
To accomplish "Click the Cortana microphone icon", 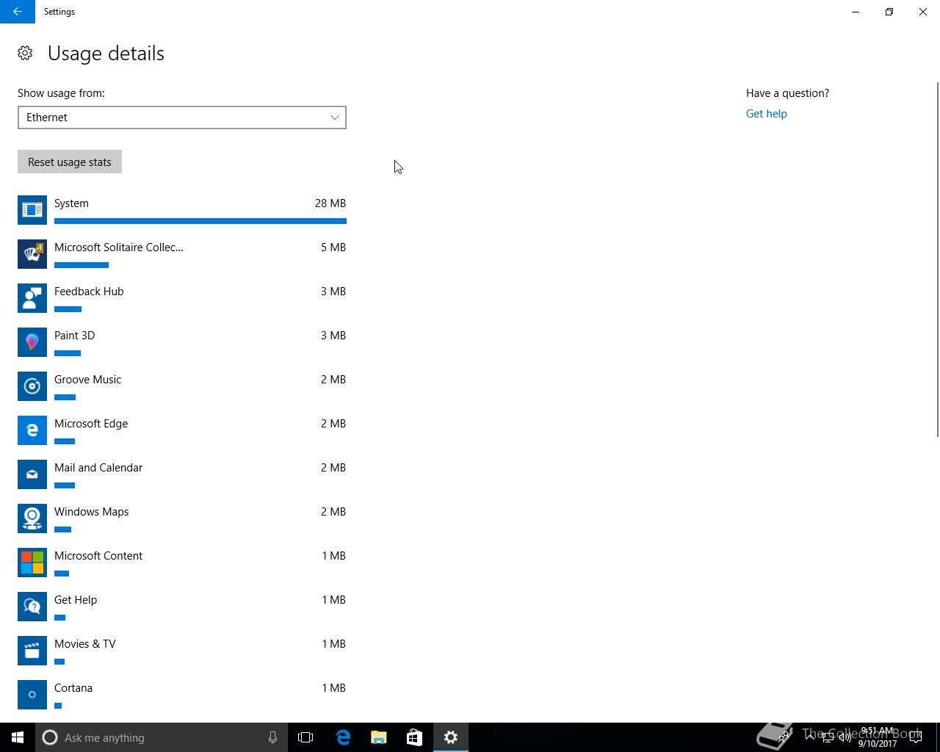I will (x=272, y=737).
